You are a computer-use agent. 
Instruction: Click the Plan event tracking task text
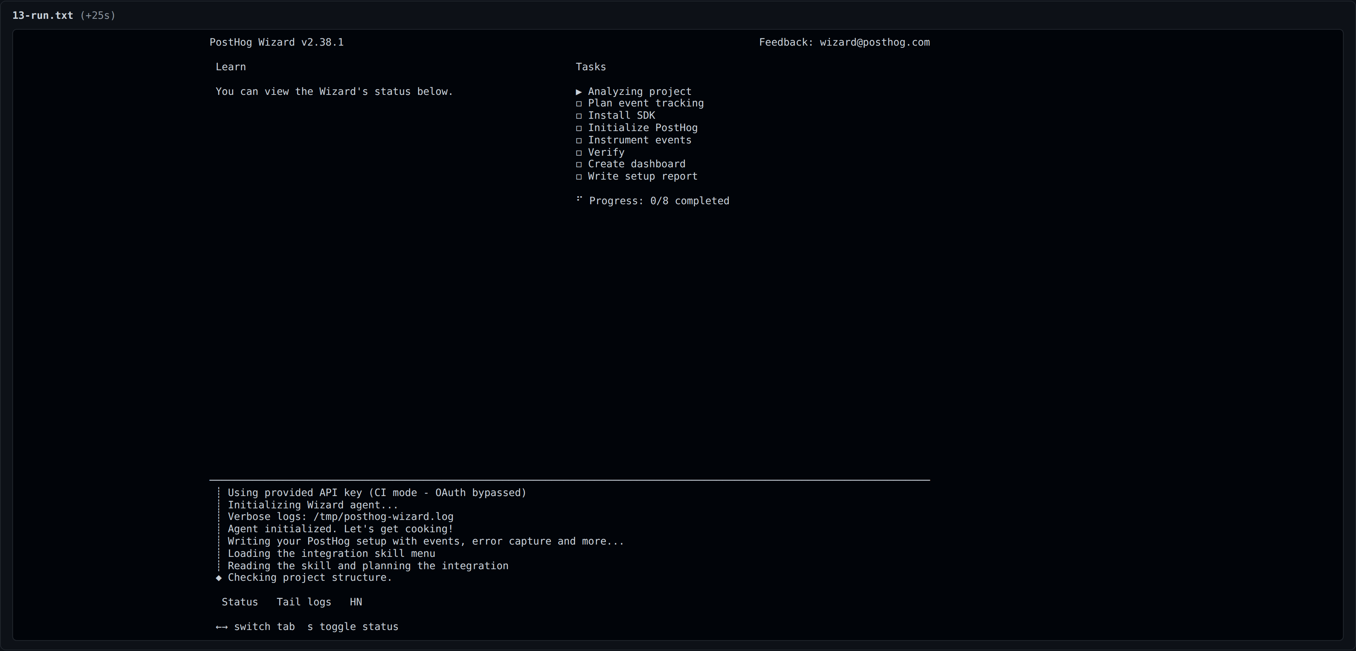[x=646, y=103]
